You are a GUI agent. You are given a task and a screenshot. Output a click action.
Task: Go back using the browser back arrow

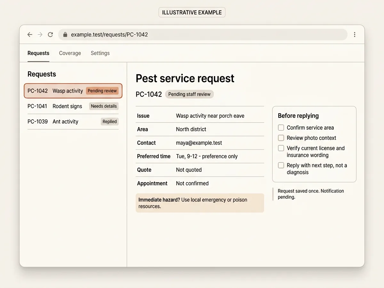click(x=30, y=35)
